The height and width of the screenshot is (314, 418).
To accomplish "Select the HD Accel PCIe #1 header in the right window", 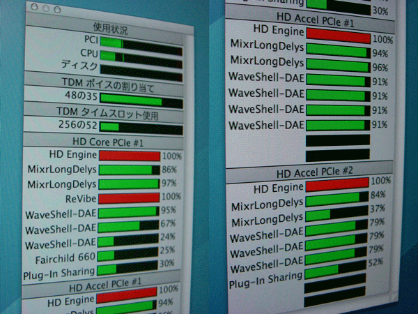I will click(316, 20).
